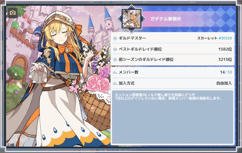Click the camera screenshot icon
Viewport: 242px width, 153px height.
[x=13, y=13]
